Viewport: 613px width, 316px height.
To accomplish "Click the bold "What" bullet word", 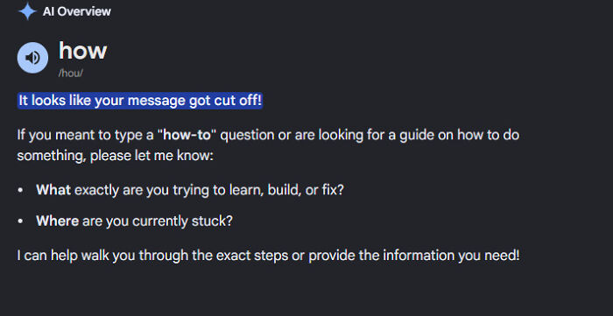I will click(53, 191).
